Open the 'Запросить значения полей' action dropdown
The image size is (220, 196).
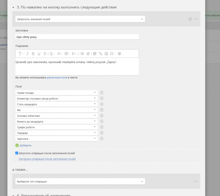click(80, 19)
